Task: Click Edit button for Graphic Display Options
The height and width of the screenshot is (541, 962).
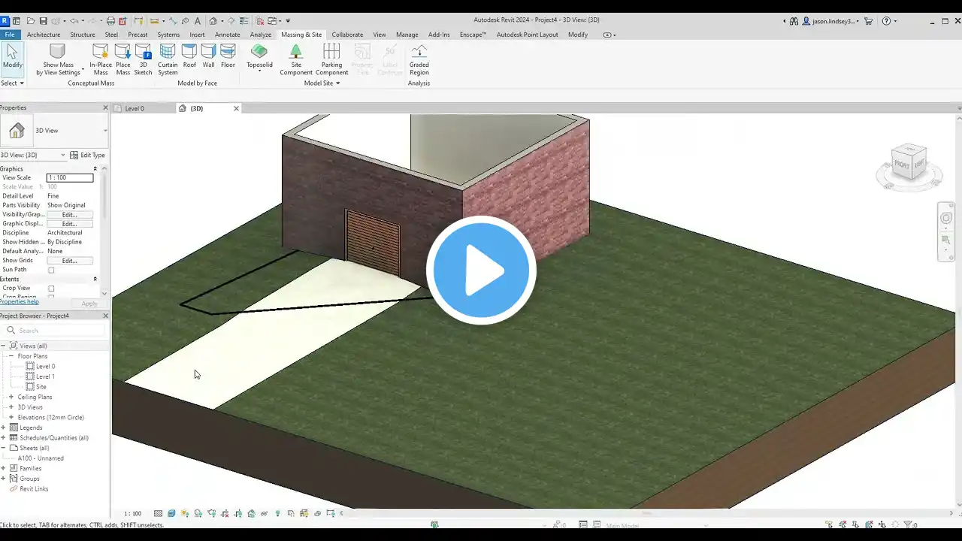Action: pyautogui.click(x=69, y=223)
